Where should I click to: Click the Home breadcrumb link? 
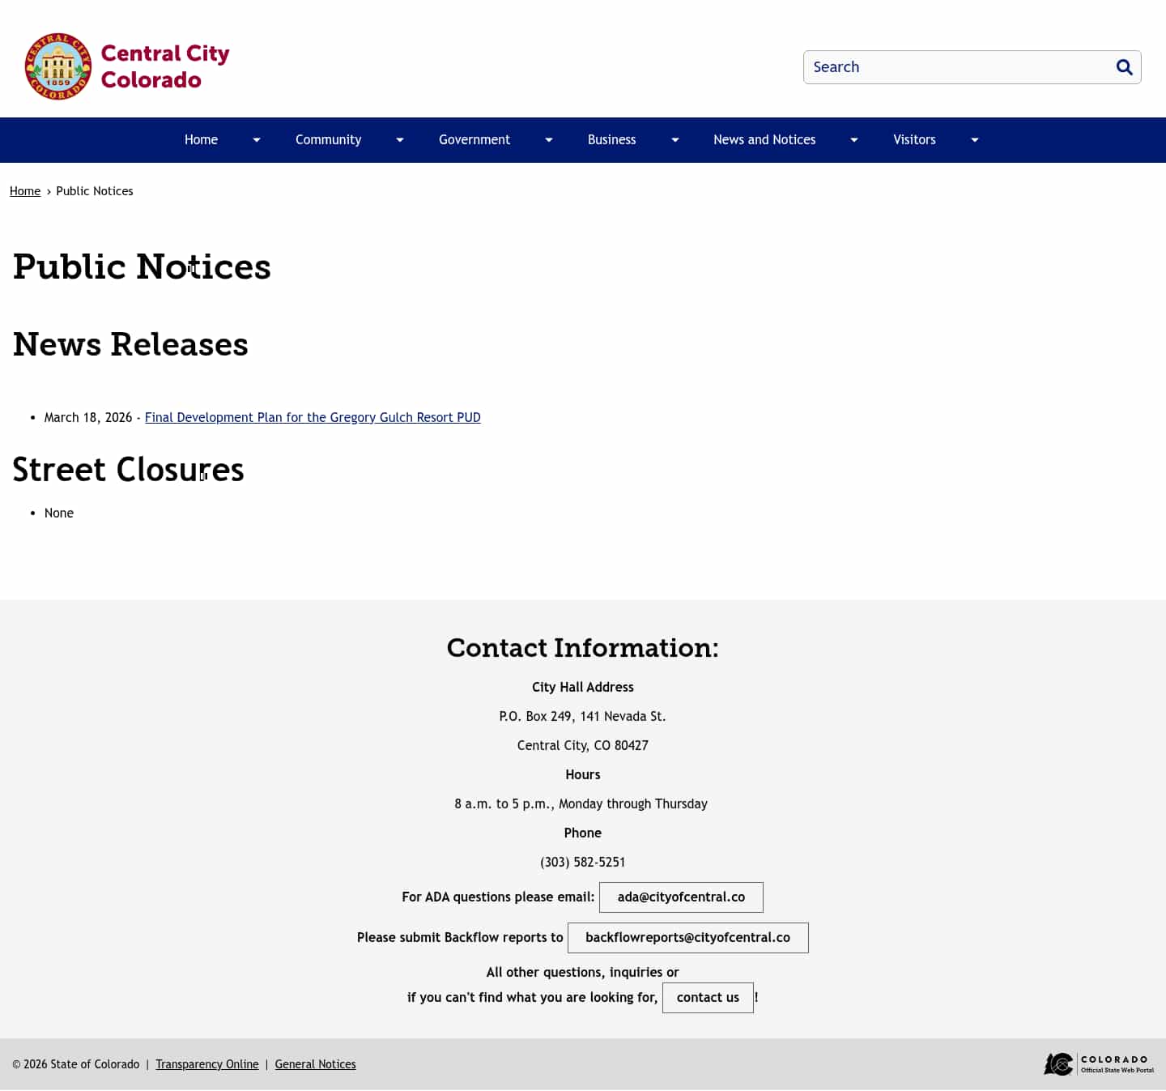(x=25, y=190)
